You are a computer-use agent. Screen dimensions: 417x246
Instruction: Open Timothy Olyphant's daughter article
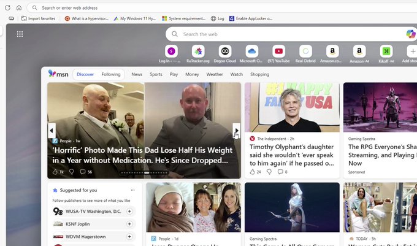pos(292,155)
